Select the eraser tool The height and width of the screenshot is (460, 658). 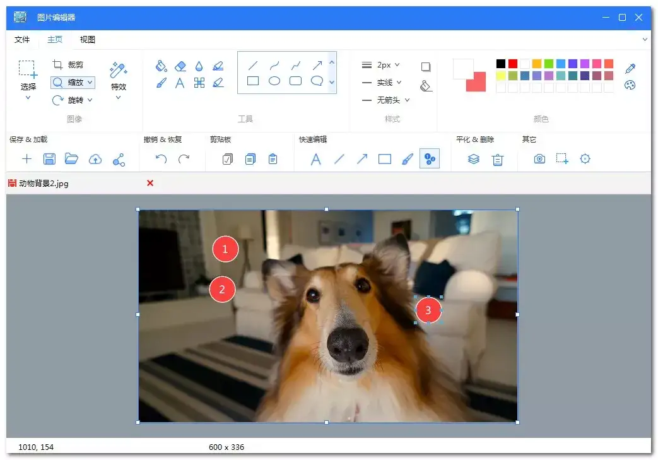(x=180, y=66)
